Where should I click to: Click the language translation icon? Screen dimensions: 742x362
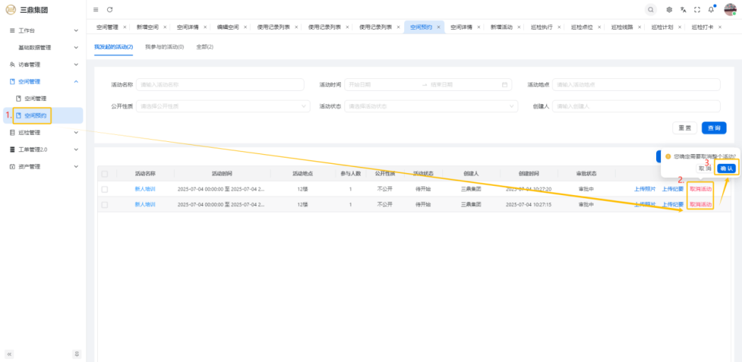683,9
